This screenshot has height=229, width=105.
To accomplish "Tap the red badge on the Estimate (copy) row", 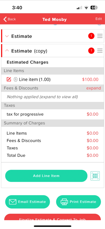I will [x=91, y=51].
